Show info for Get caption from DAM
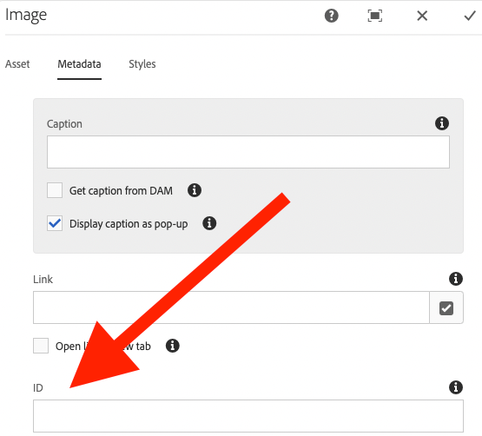The height and width of the screenshot is (436, 482). (195, 190)
